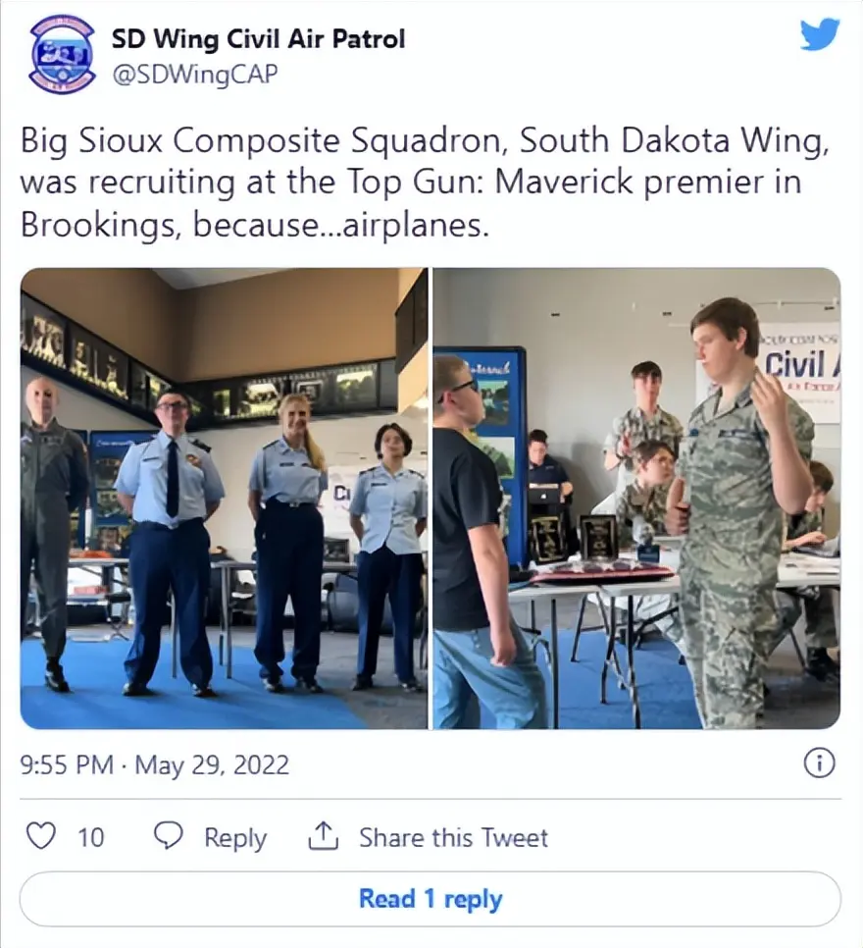Screen dimensions: 863x948
Task: Open the right photo of cadets at table
Action: point(637,499)
